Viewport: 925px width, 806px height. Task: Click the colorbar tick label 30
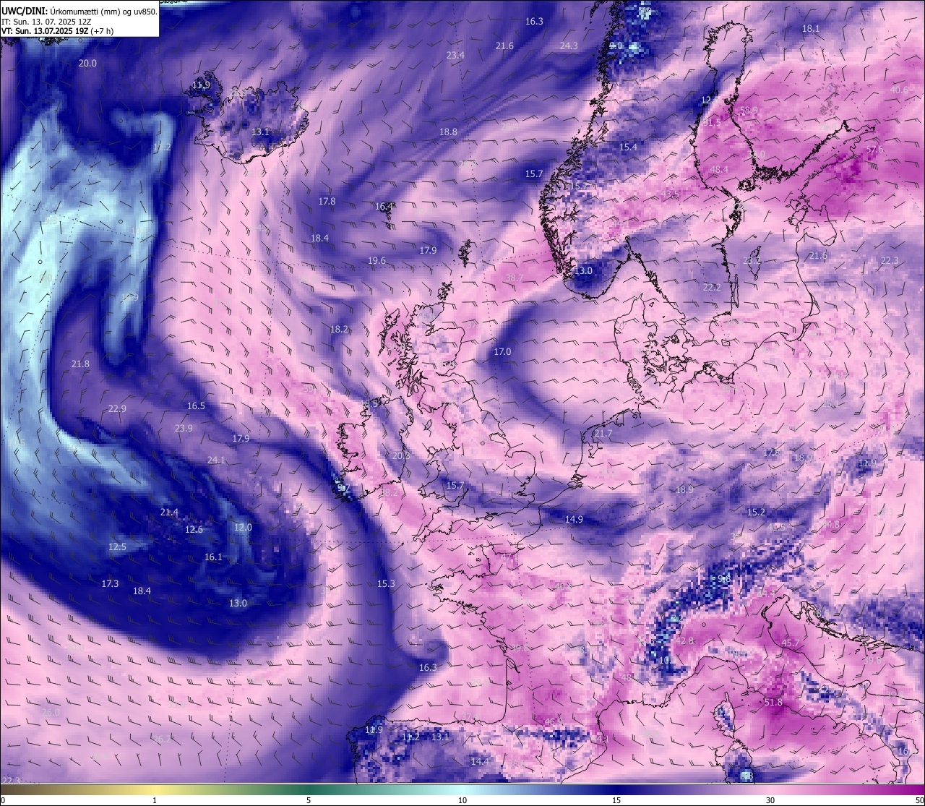(x=770, y=800)
